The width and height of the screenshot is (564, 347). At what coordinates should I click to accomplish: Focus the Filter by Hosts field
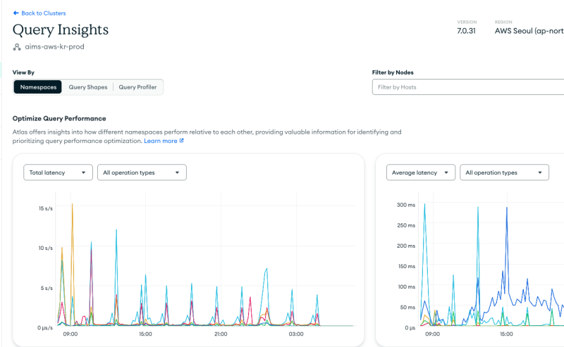pyautogui.click(x=467, y=87)
